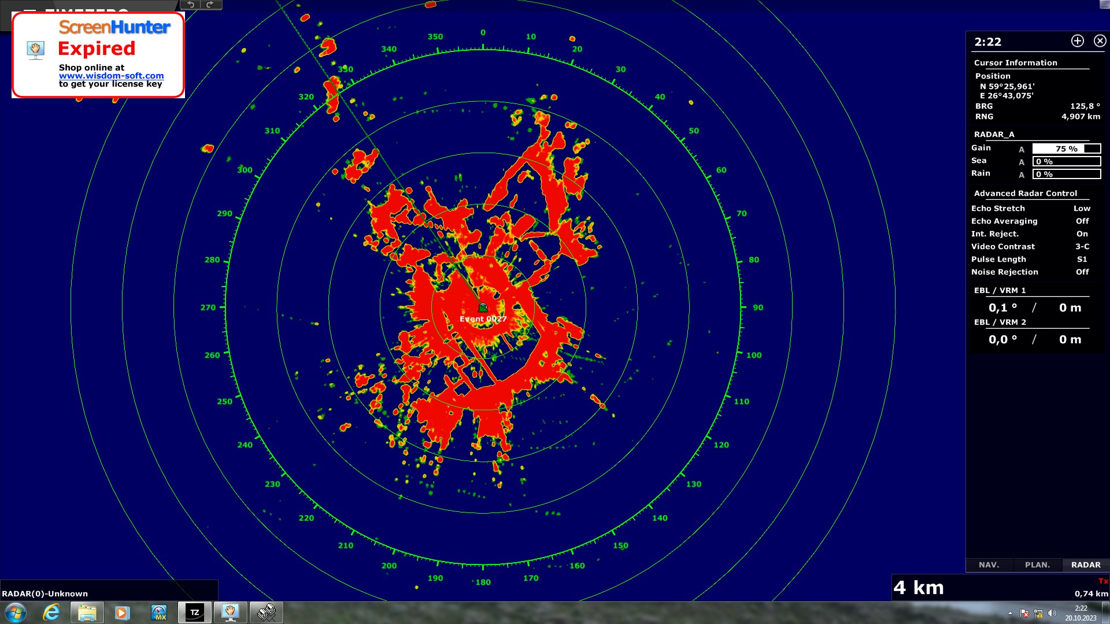Click the own-ship icon at radar center
This screenshot has width=1110, height=624.
point(483,308)
